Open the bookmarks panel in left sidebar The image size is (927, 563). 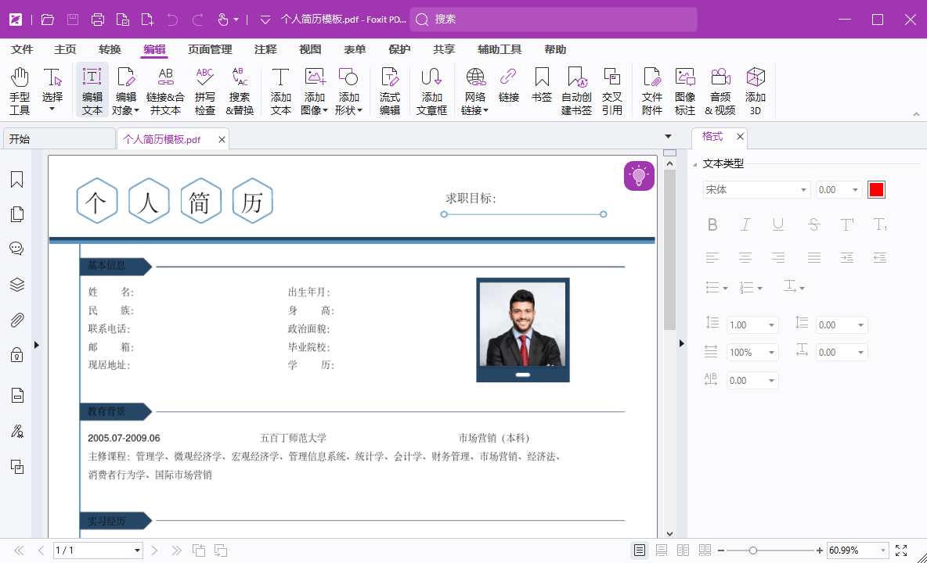point(17,180)
